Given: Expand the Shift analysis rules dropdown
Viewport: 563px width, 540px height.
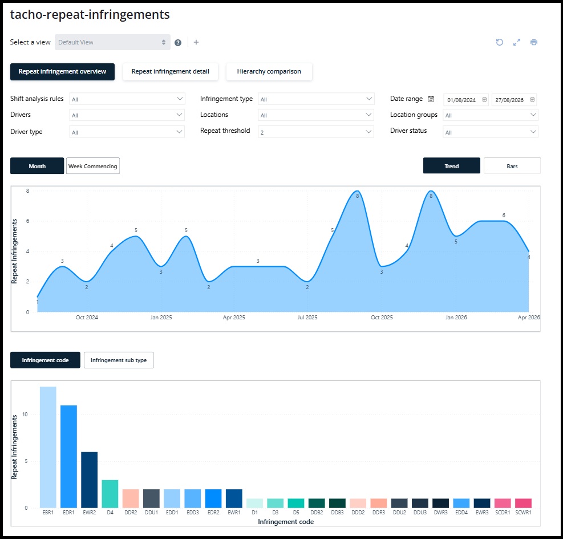Looking at the screenshot, I should (127, 99).
